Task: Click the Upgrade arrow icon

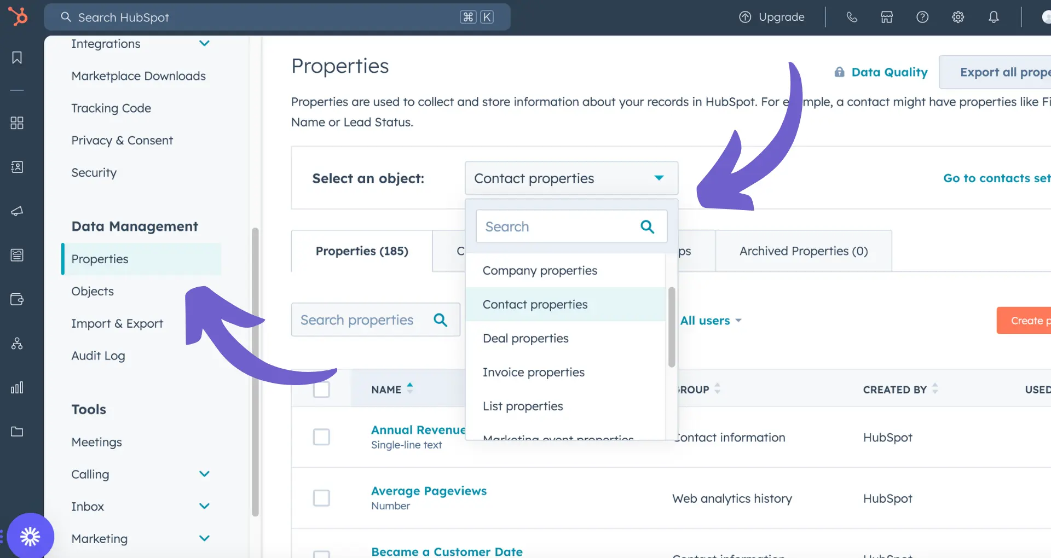Action: pyautogui.click(x=745, y=17)
